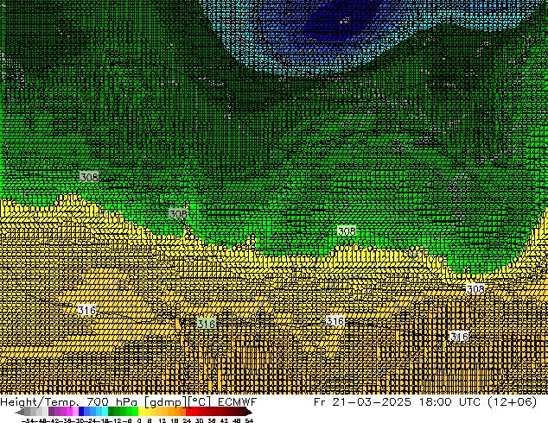Click the '[°C]' unit label
This screenshot has width=548, height=423.
pos(199,402)
